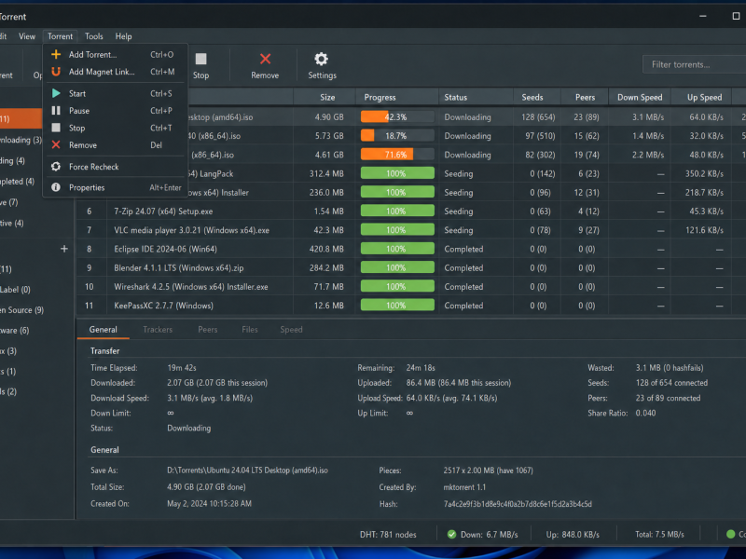Screen dimensions: 746x559
Task: Click the Save As path D:\Torrents\Ubuntu
Action: click(247, 470)
